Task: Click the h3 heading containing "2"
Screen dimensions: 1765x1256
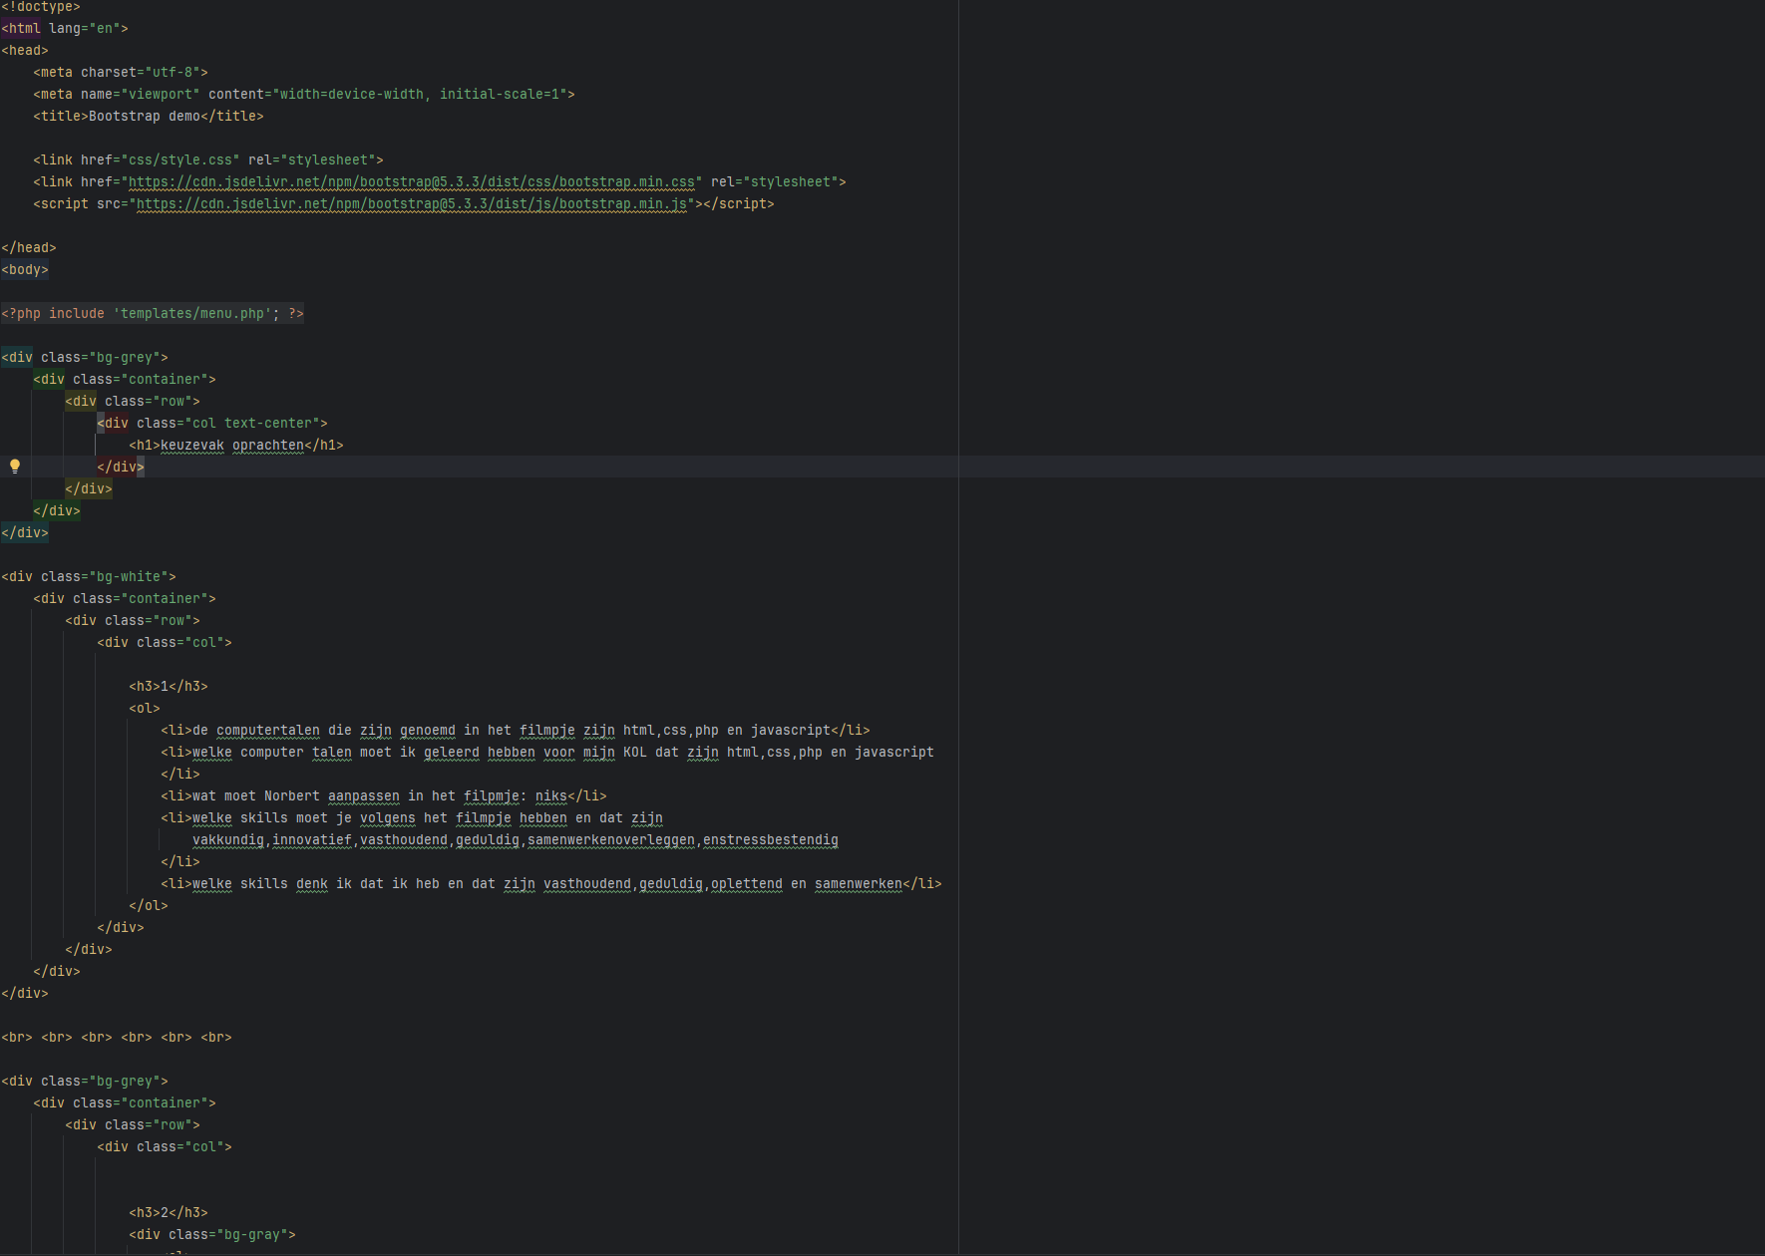Action: pyautogui.click(x=168, y=1213)
